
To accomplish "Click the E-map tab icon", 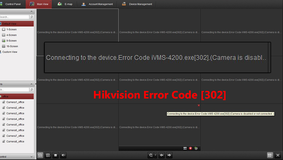I will [x=60, y=4].
